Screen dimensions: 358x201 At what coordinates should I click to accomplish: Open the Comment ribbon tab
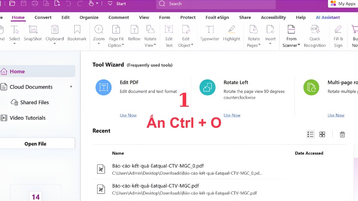pyautogui.click(x=119, y=17)
